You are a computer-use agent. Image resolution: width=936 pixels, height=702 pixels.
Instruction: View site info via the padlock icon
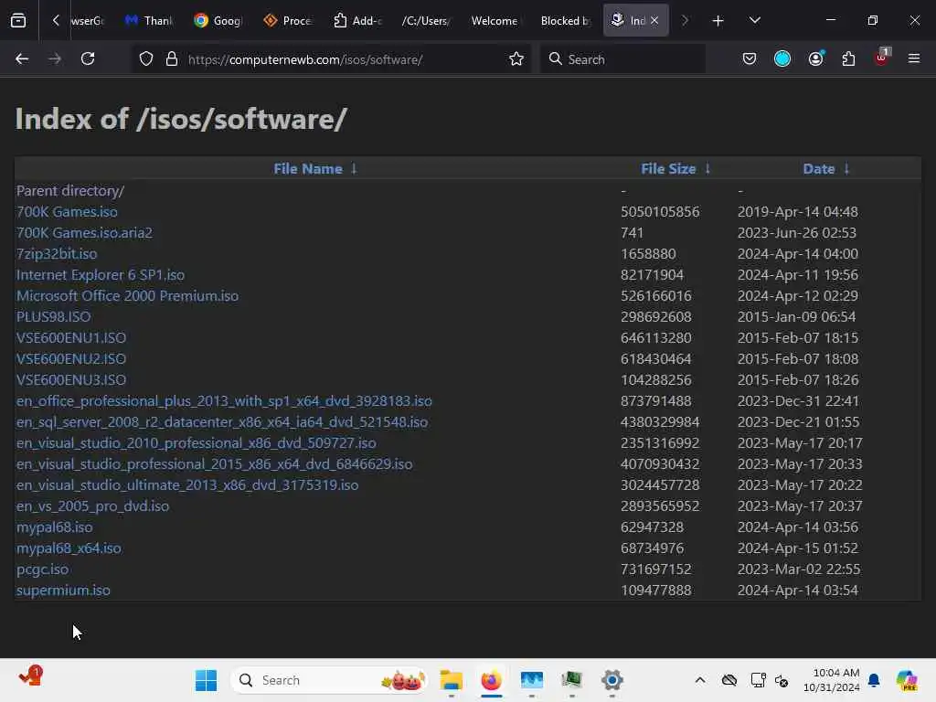(x=172, y=59)
